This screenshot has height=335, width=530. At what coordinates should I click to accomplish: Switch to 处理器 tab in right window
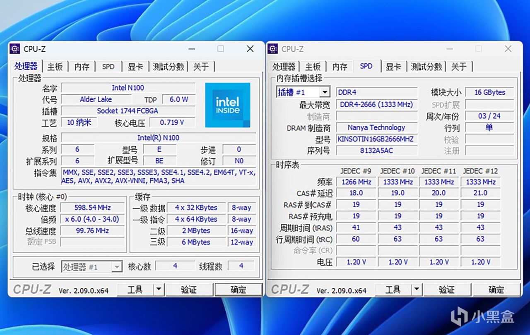284,67
